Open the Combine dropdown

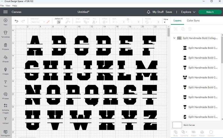(x=184, y=132)
